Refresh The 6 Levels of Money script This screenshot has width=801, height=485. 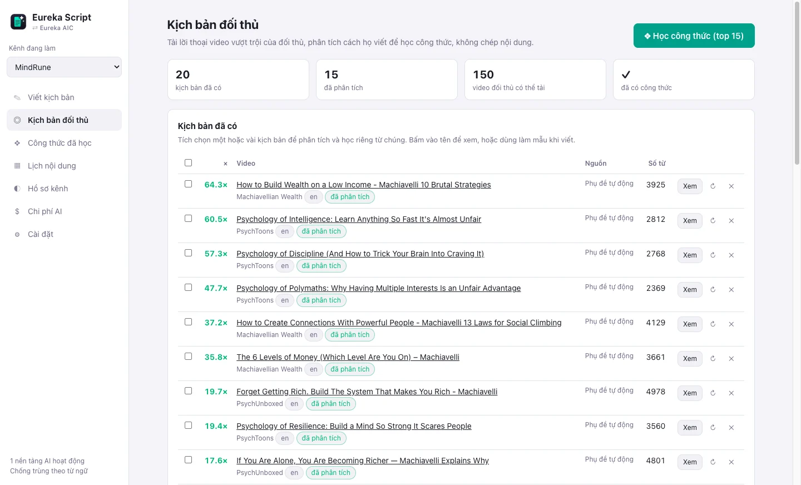(713, 359)
